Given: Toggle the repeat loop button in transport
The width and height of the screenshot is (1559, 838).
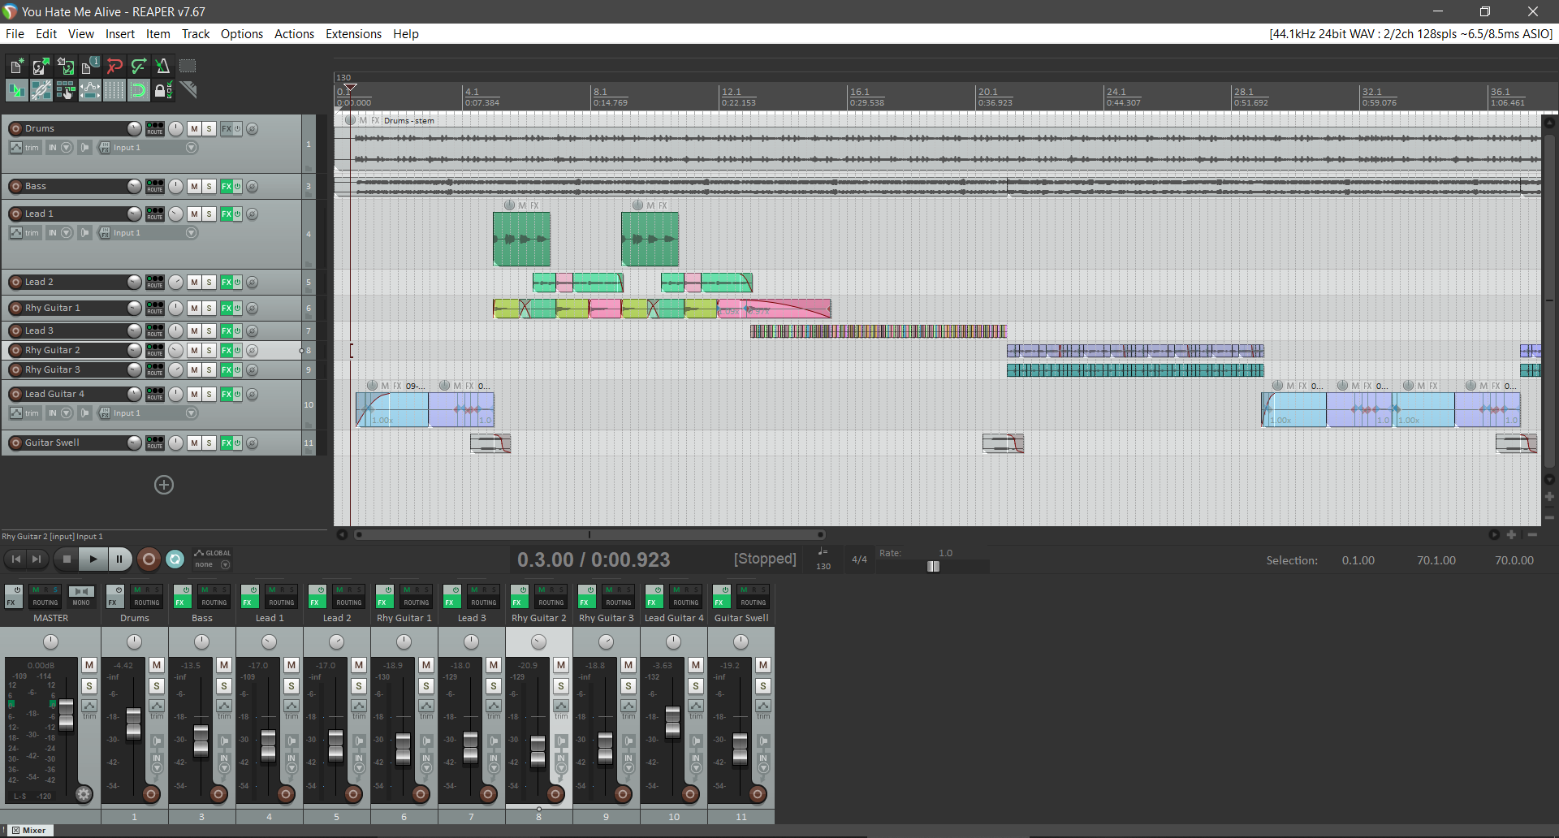Looking at the screenshot, I should coord(175,559).
